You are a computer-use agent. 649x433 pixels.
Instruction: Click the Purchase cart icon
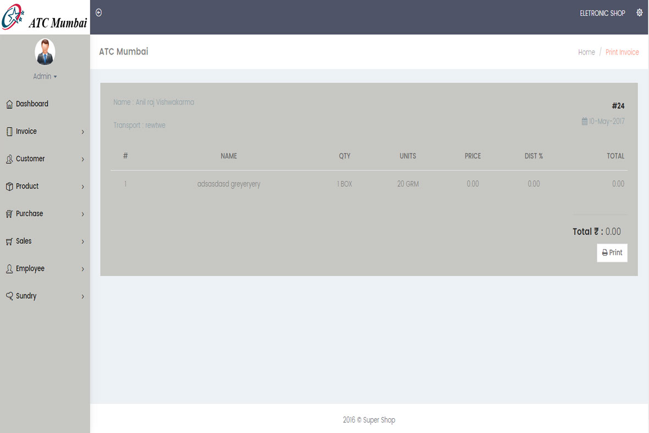tap(9, 214)
